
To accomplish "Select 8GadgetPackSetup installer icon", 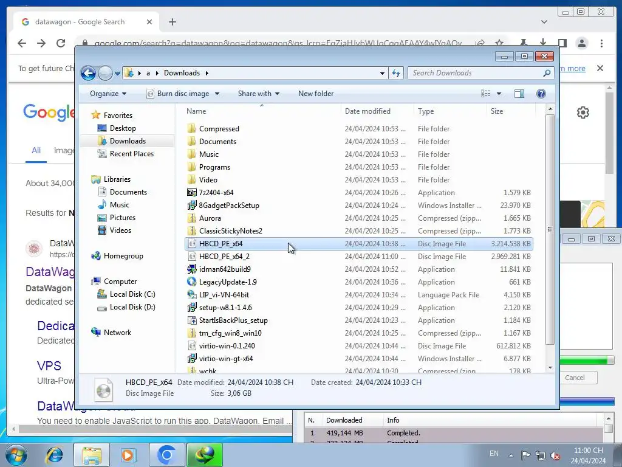I will click(191, 206).
